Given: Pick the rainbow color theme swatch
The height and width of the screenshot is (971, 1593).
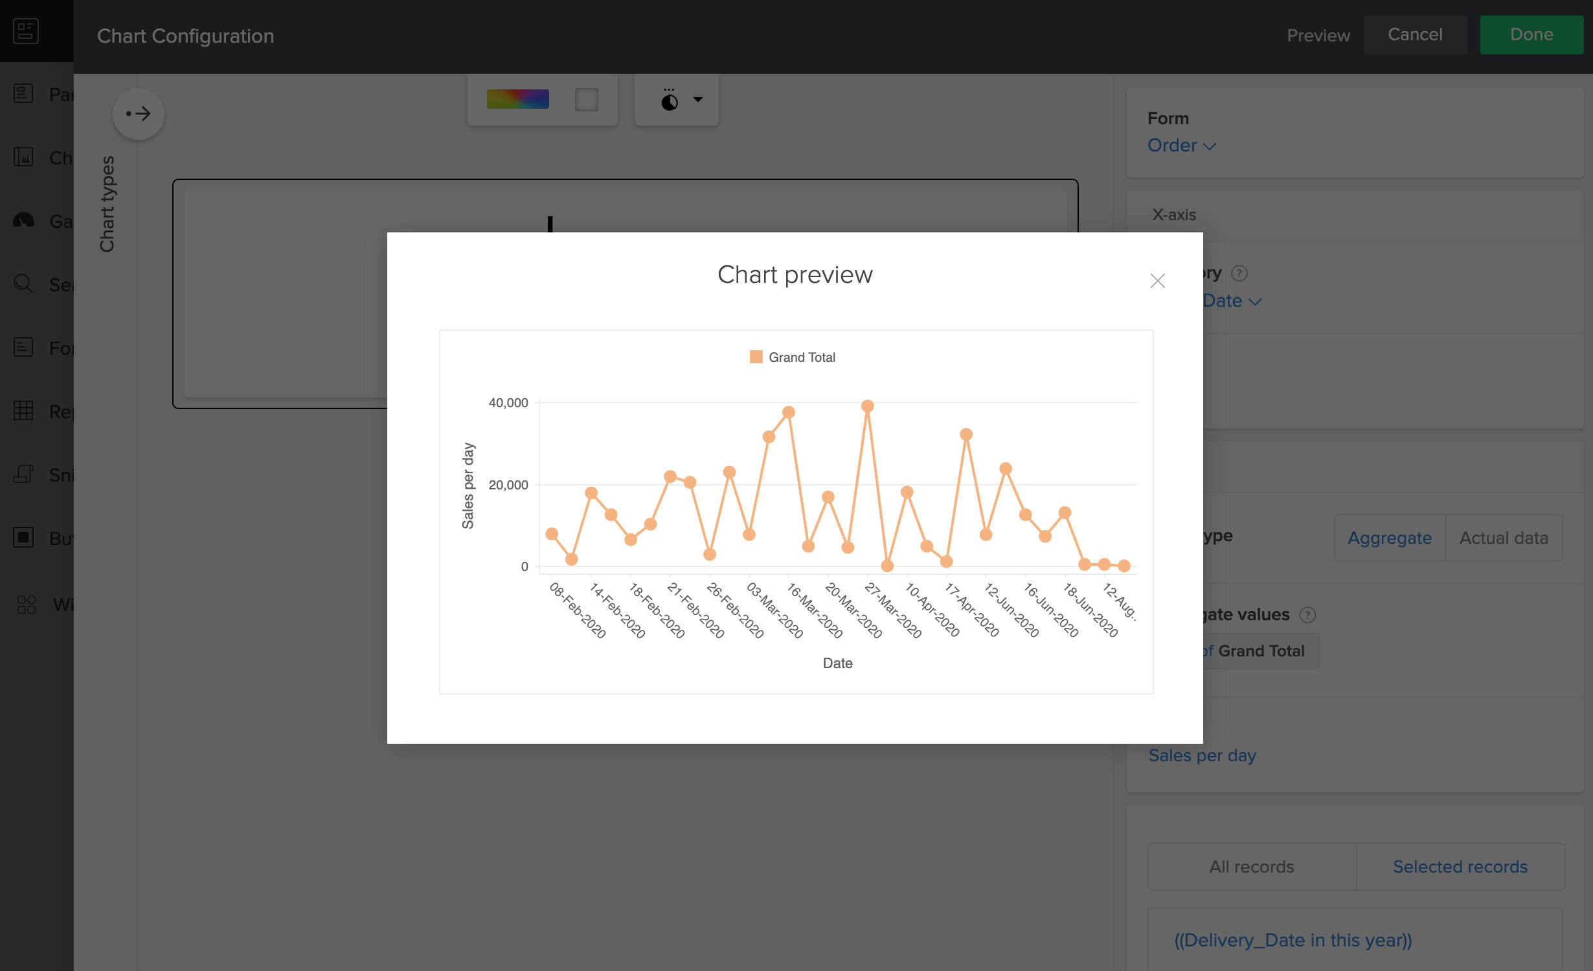Looking at the screenshot, I should point(517,99).
